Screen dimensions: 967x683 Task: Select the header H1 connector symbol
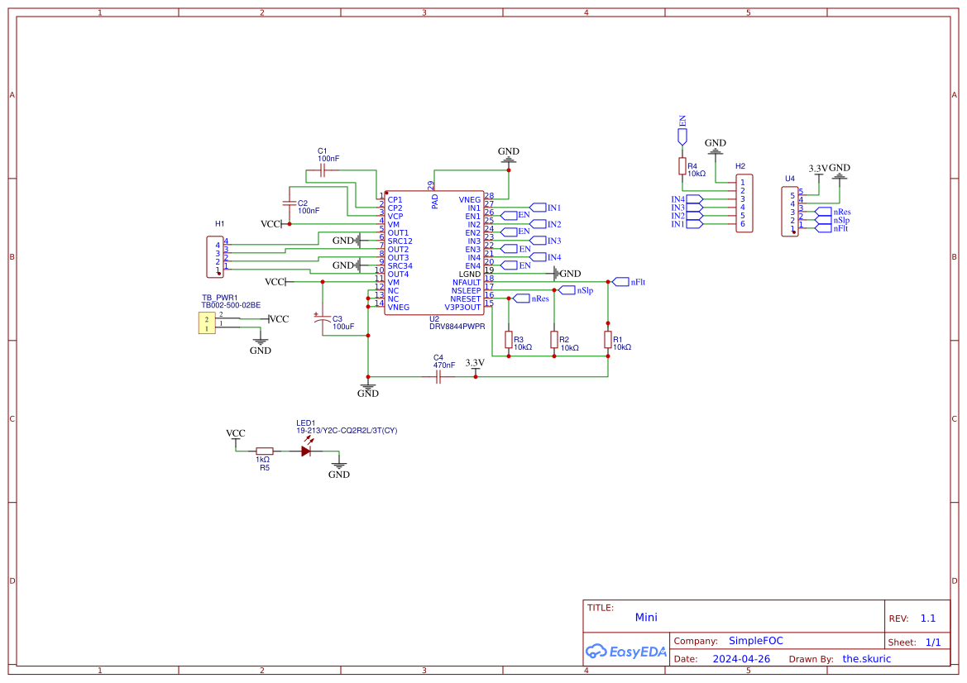[x=215, y=255]
